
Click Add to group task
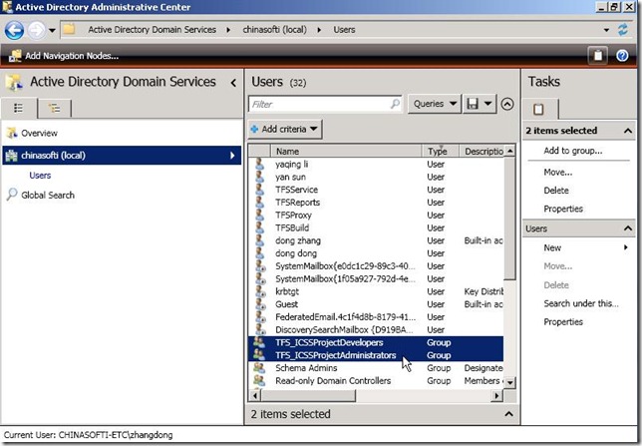click(573, 151)
